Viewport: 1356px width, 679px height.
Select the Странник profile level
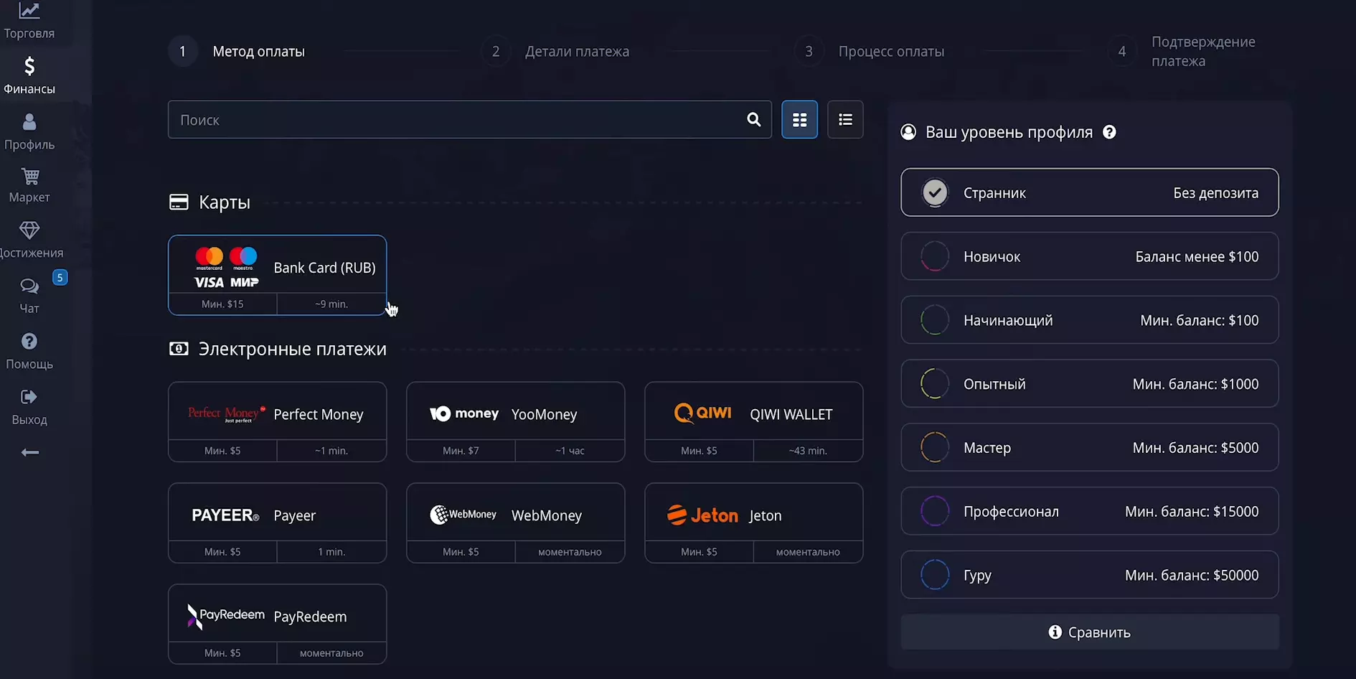[x=1090, y=192]
